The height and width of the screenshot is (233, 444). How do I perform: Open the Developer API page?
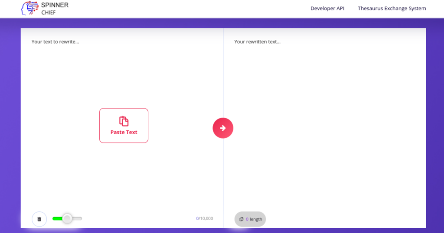tap(327, 8)
